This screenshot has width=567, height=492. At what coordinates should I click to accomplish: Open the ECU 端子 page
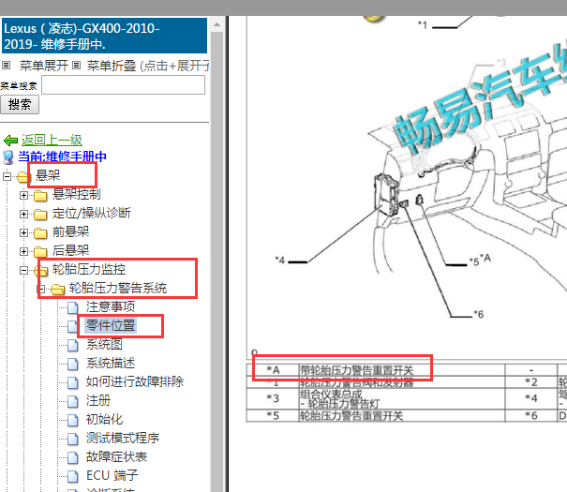coord(112,476)
